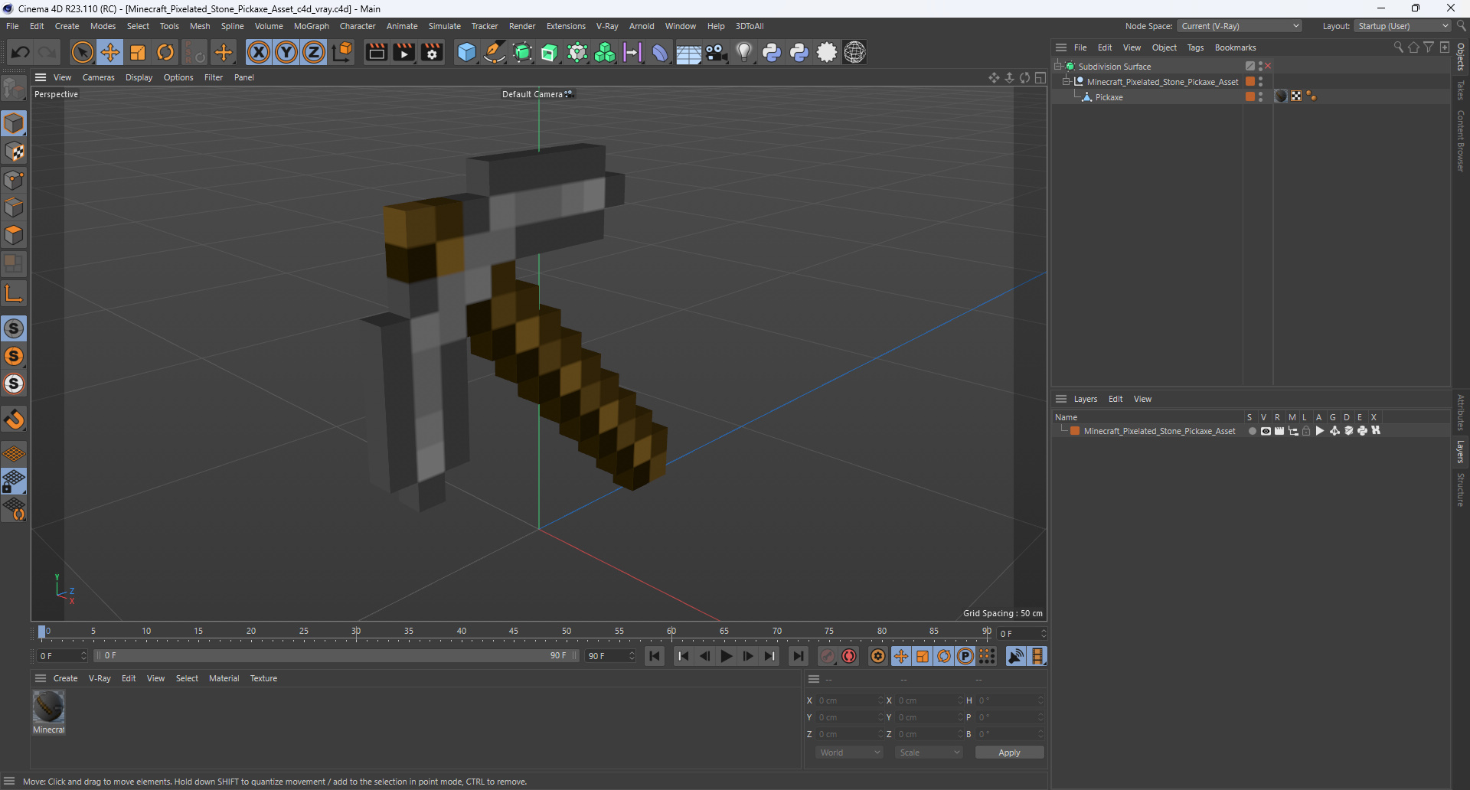Viewport: 1470px width, 790px height.
Task: Toggle X axis lock
Action: [259, 52]
